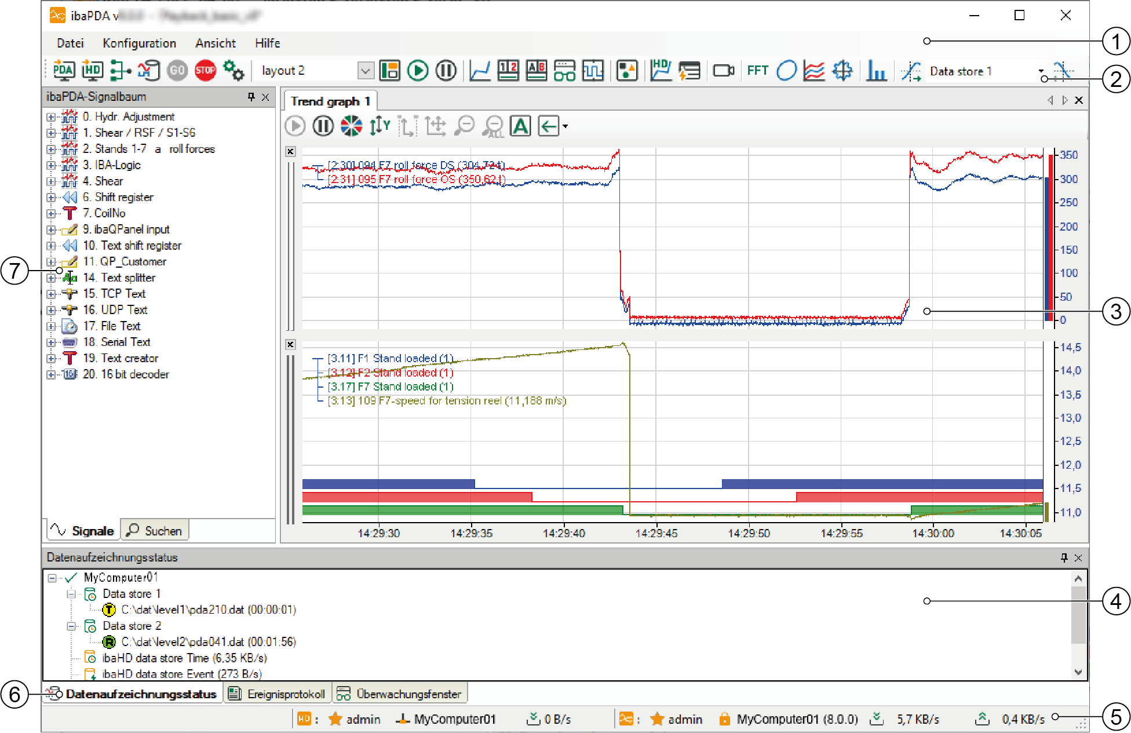Click the red STOP acquisition icon
The width and height of the screenshot is (1131, 733).
click(x=205, y=71)
